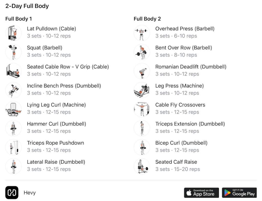Viewport: 262px width, 201px height.
Task: Click the Incline Bench Press (Dumbbell) title
Action: tap(64, 86)
